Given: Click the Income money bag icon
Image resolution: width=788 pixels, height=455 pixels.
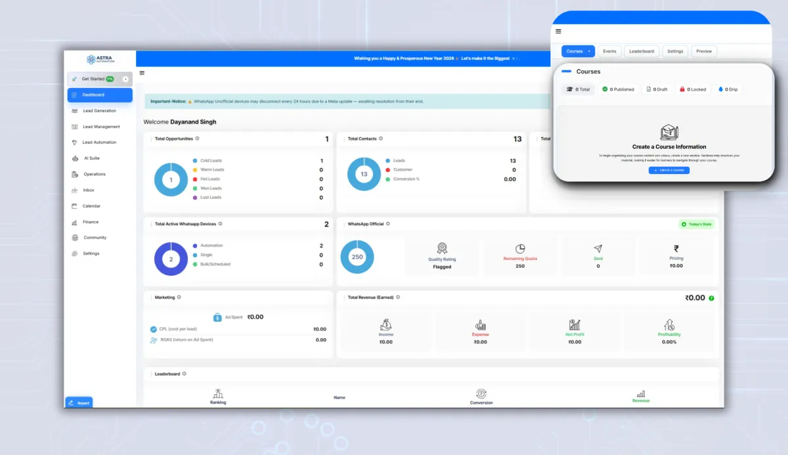Looking at the screenshot, I should click(x=386, y=325).
